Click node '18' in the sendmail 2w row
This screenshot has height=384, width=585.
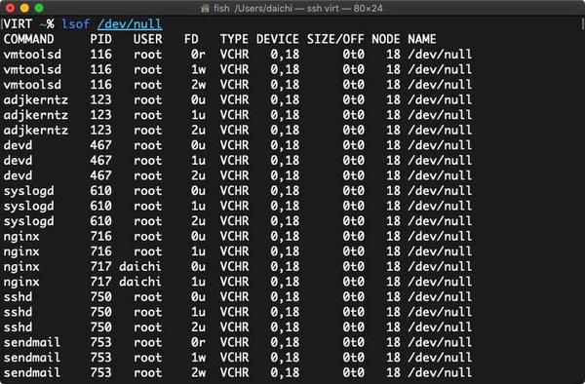(x=393, y=373)
